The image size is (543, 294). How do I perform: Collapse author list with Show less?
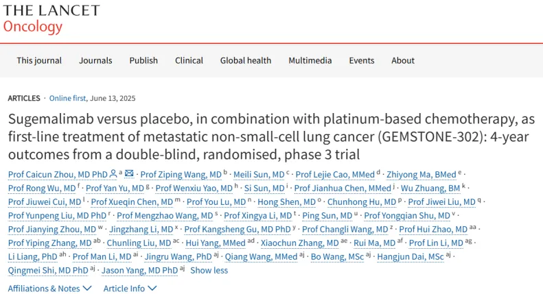pyautogui.click(x=209, y=270)
